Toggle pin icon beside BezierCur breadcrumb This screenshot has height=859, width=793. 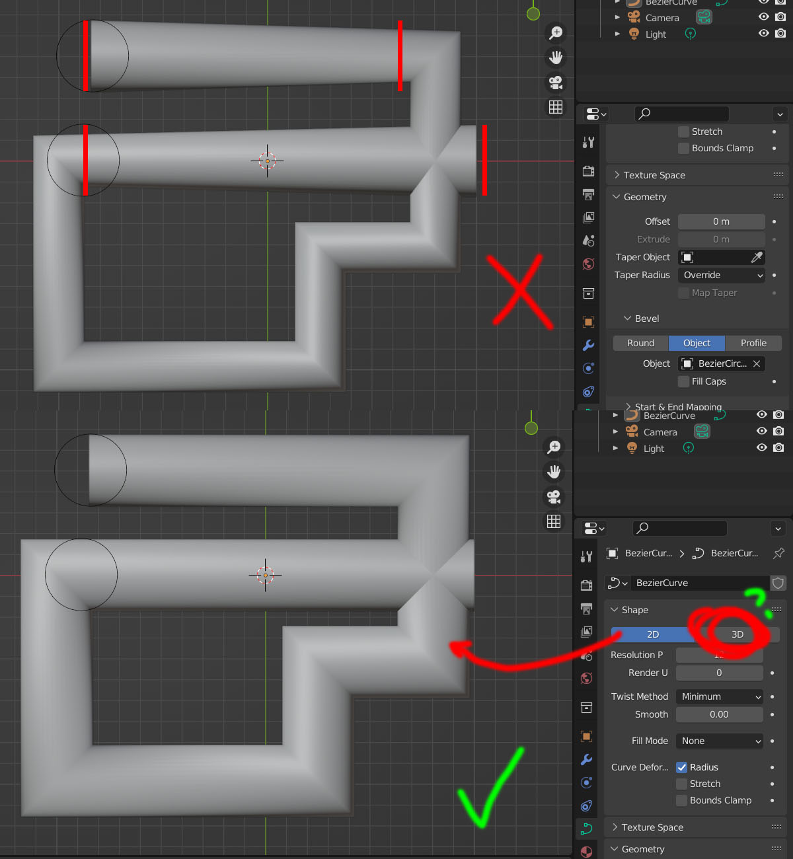point(779,553)
